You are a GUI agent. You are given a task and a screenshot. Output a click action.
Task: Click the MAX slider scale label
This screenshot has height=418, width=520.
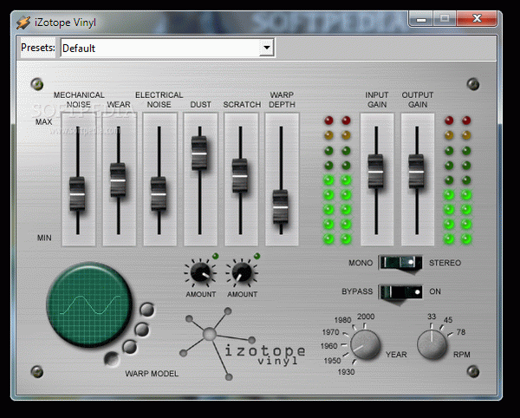[x=44, y=121]
